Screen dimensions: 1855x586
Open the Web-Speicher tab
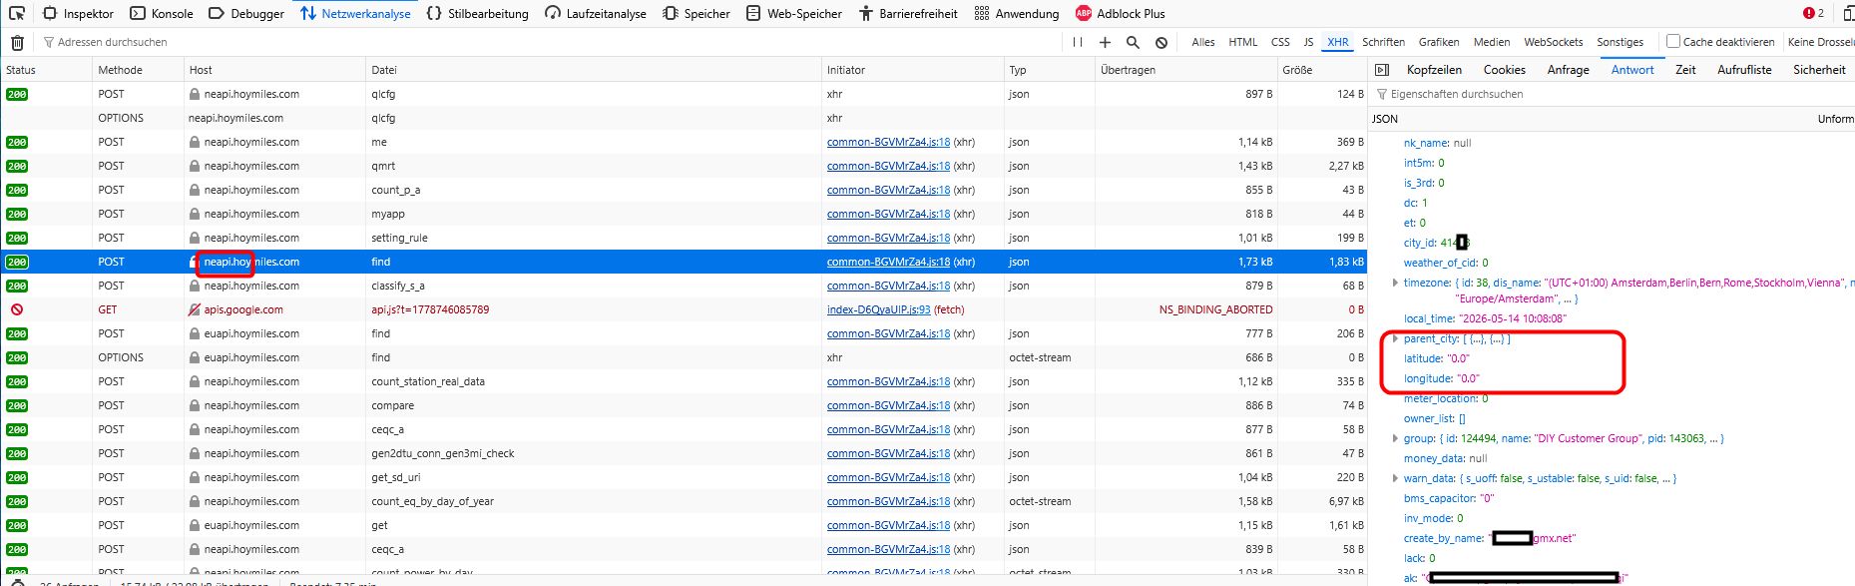pos(793,13)
